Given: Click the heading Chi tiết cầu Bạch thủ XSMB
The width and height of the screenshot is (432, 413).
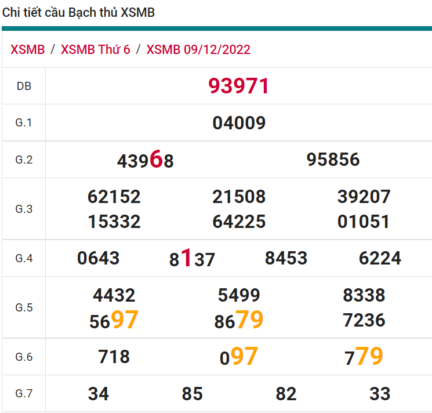Looking at the screenshot, I should pyautogui.click(x=79, y=12).
